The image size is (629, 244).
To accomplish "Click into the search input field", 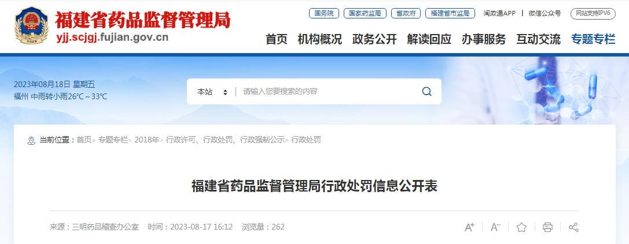I will [x=328, y=92].
